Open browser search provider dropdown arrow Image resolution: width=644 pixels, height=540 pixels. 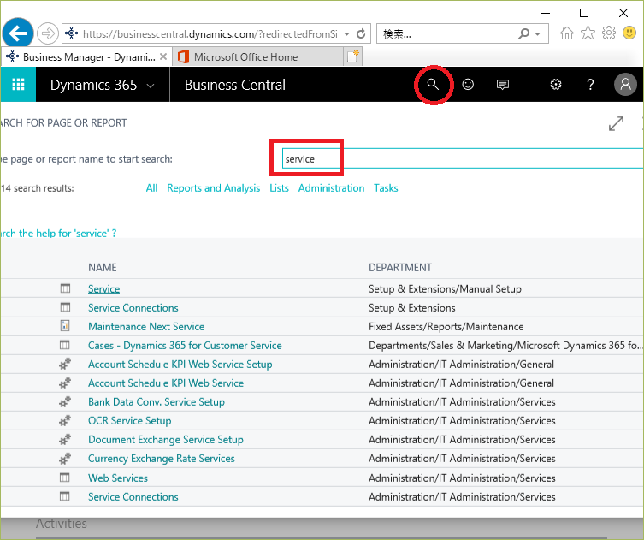pos(538,34)
